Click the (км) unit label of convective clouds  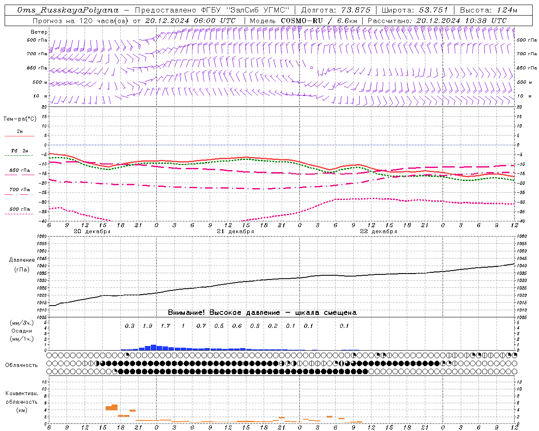tap(21, 410)
